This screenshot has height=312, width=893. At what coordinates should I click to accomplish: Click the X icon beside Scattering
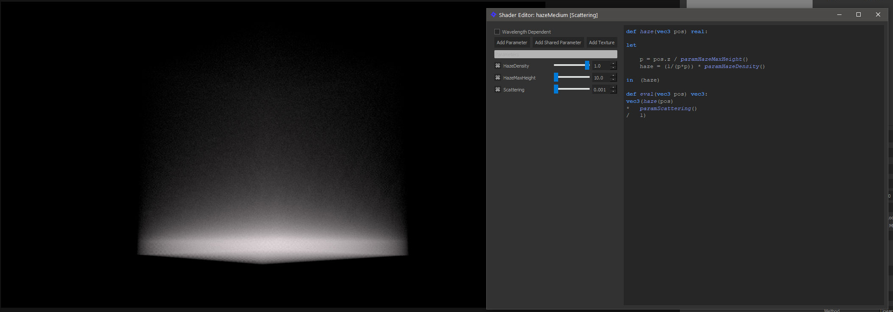[x=497, y=90]
